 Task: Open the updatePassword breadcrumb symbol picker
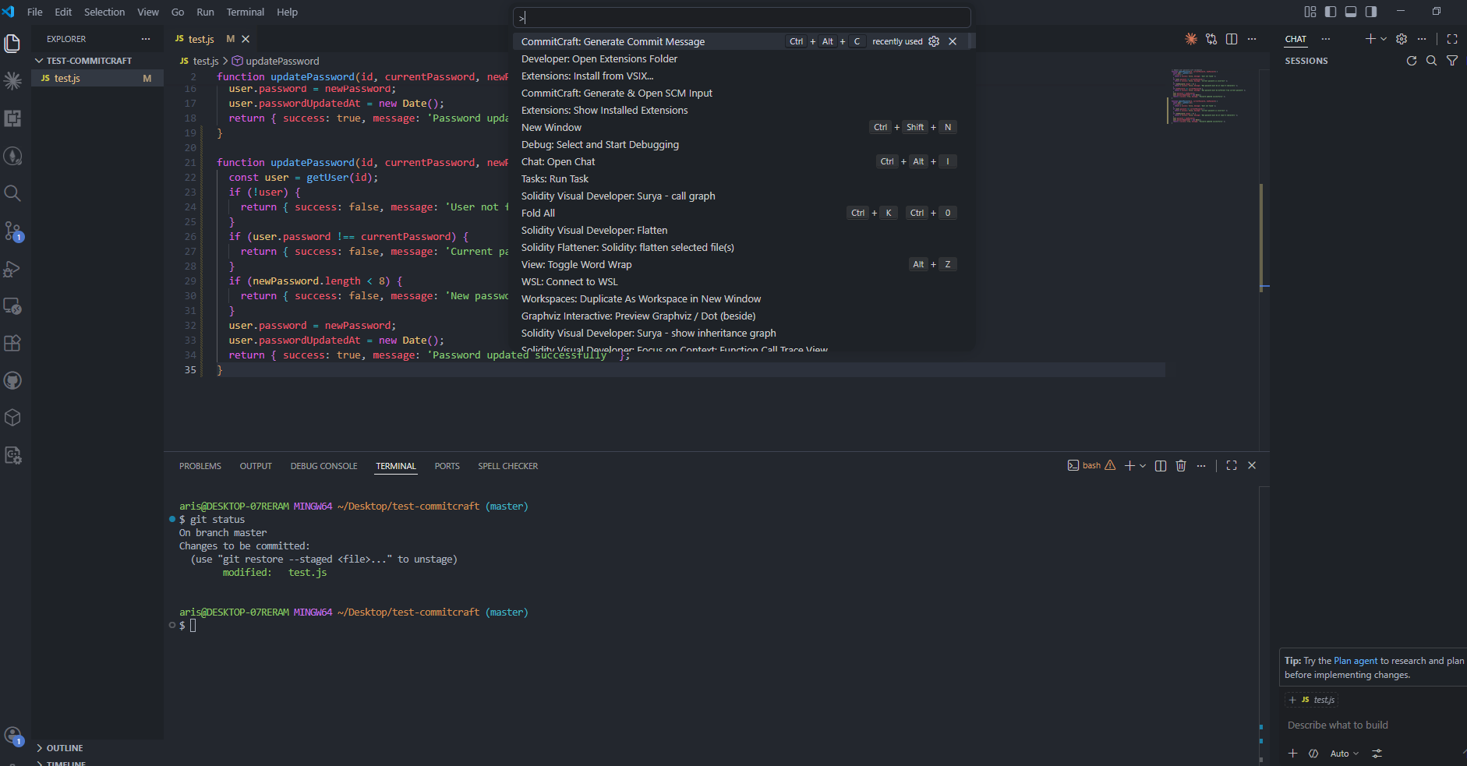(x=276, y=61)
